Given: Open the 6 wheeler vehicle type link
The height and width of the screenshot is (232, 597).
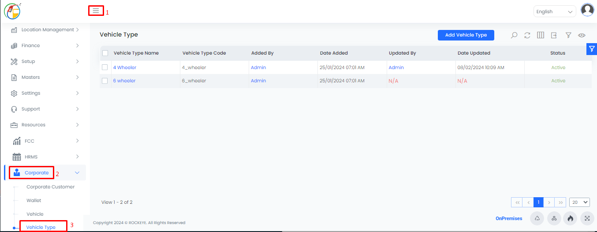Looking at the screenshot, I should [124, 81].
